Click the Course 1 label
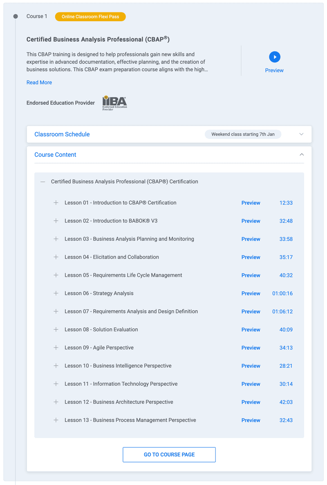 [37, 16]
